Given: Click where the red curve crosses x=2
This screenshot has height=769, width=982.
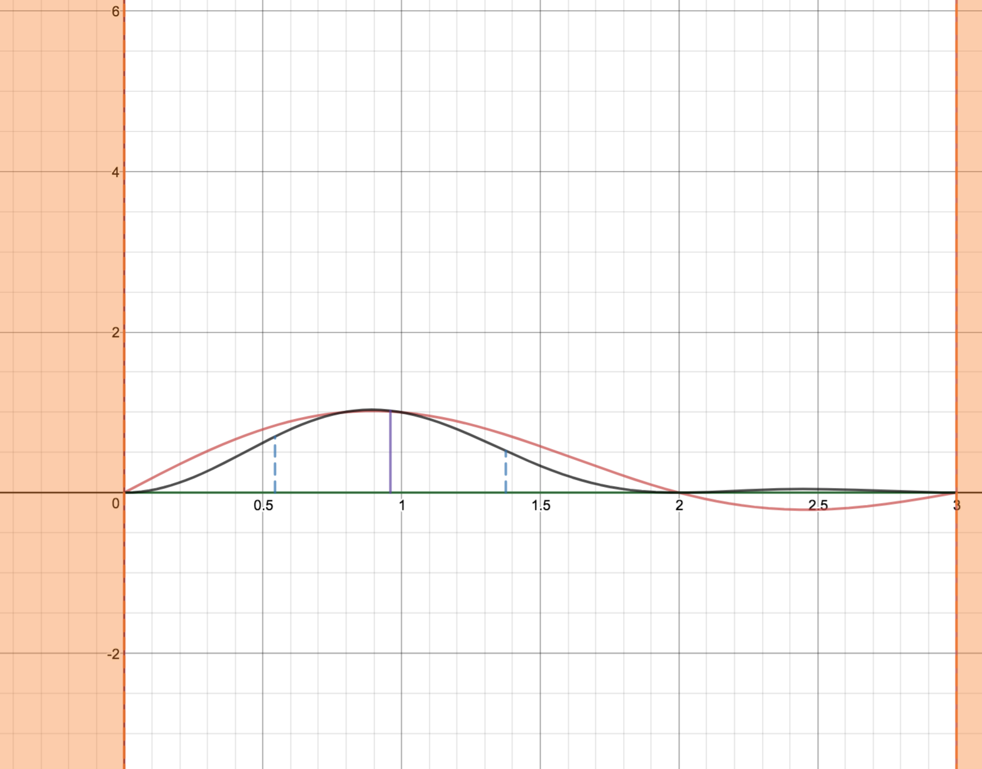Looking at the screenshot, I should [679, 493].
